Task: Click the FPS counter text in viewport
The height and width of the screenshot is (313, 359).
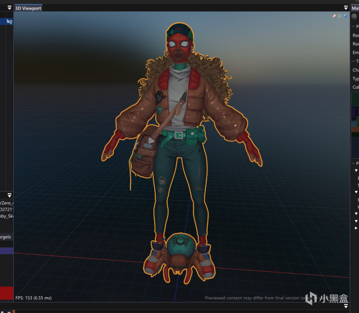Action: 33,298
